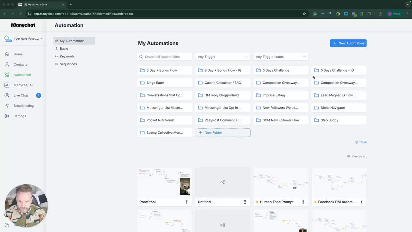Open the Step Buddy folder

point(339,120)
